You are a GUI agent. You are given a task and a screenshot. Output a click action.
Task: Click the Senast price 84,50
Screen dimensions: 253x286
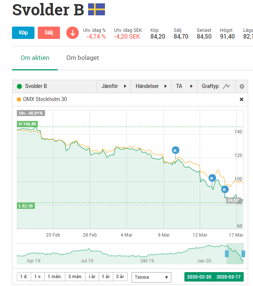[x=204, y=36]
